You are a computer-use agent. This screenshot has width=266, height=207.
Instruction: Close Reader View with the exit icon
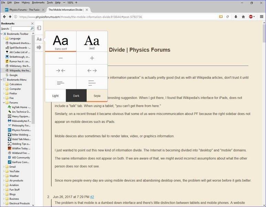pos(39,28)
